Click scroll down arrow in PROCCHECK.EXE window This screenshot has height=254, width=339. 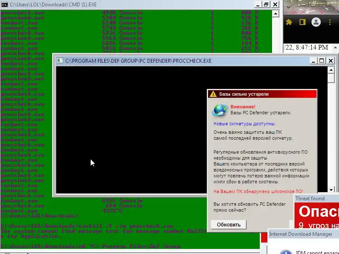331,190
